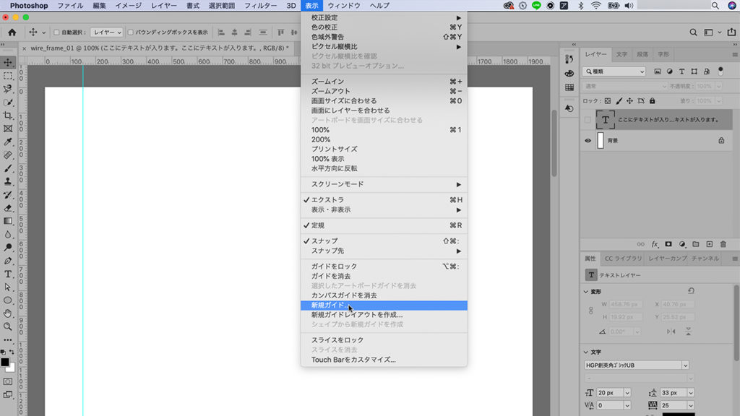Image resolution: width=740 pixels, height=416 pixels.
Task: Open the フィルター menu
Action: click(x=260, y=6)
